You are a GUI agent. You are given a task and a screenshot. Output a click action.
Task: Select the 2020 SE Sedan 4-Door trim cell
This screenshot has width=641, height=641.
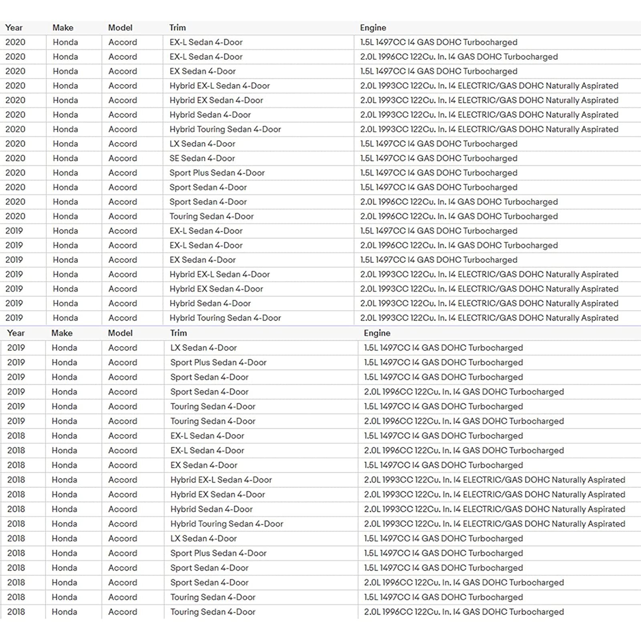258,158
